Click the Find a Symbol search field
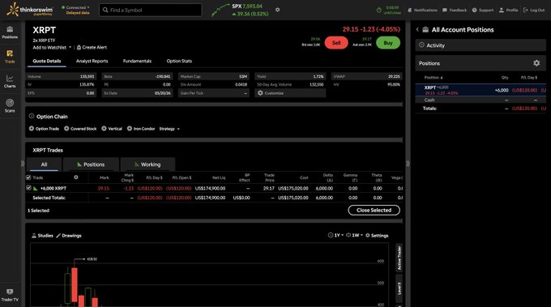551x307 pixels. tap(151, 11)
